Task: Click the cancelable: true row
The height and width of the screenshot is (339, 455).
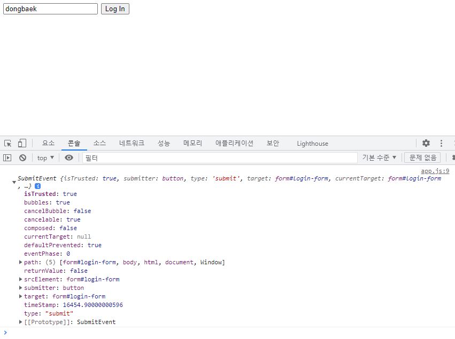Action: point(52,219)
